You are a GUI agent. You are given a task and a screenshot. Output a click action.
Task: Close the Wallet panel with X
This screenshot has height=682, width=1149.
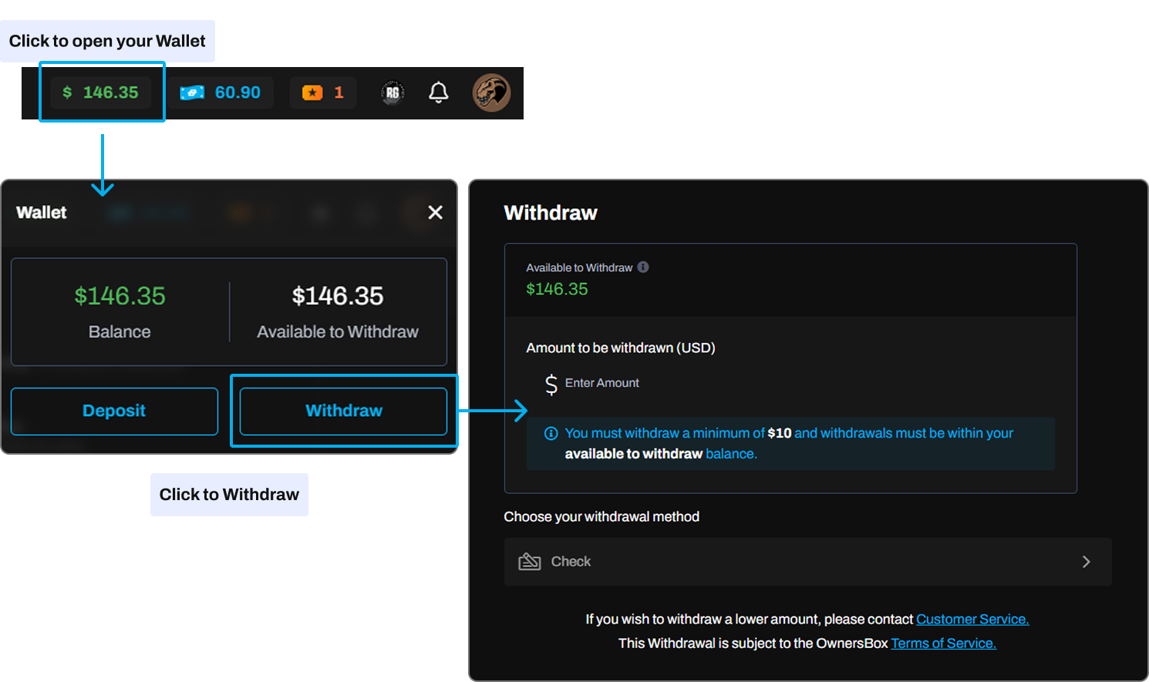coord(435,213)
